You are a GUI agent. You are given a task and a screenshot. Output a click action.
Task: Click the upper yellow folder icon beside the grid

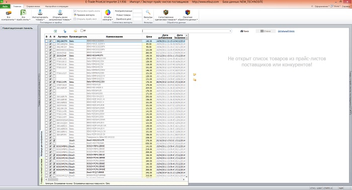point(195,74)
